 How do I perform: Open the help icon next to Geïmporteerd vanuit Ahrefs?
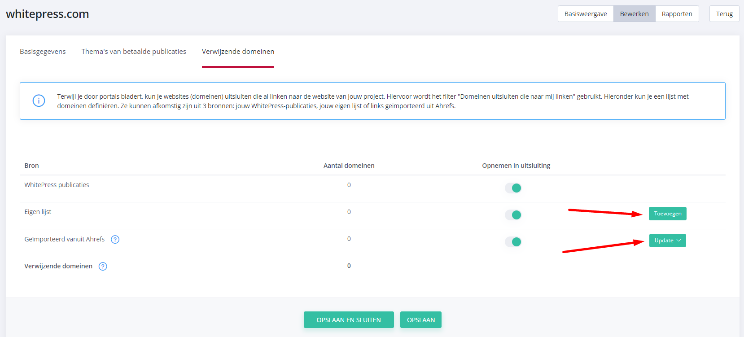[x=115, y=240]
